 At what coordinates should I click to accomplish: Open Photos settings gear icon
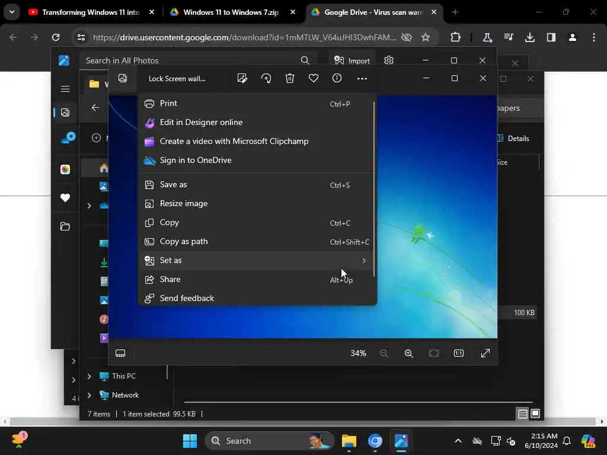click(x=389, y=60)
